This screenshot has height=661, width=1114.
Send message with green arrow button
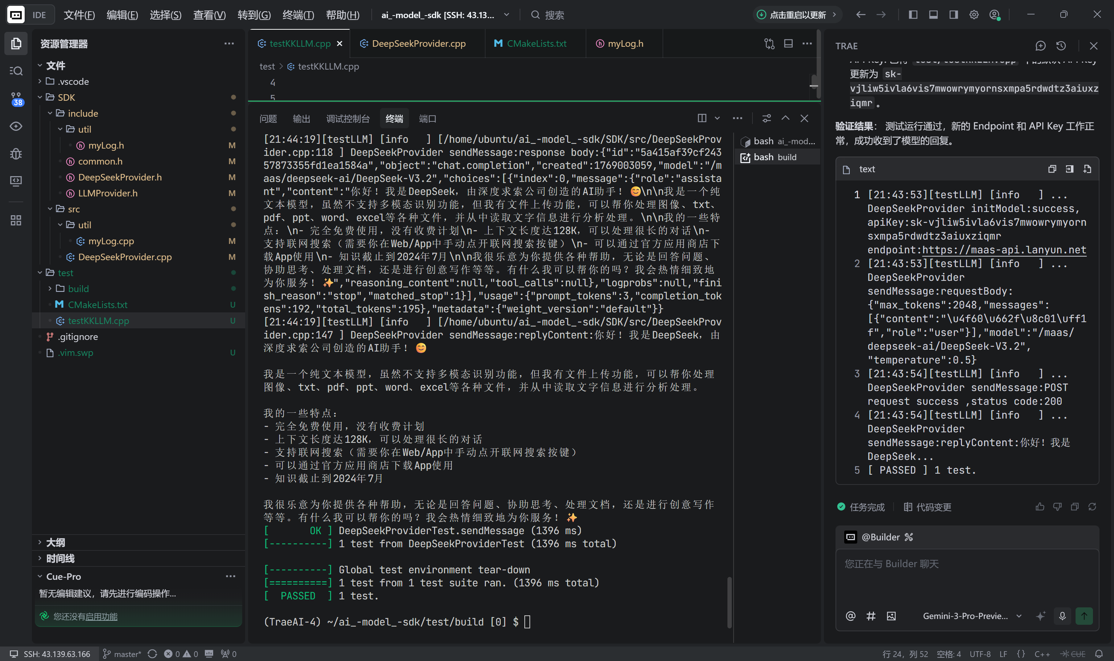tap(1084, 616)
